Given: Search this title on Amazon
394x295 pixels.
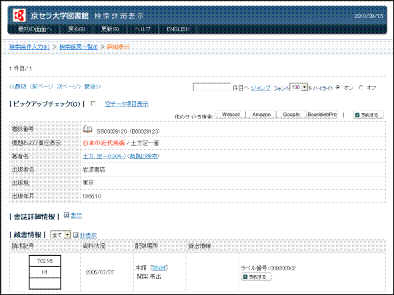Looking at the screenshot, I should [x=261, y=115].
